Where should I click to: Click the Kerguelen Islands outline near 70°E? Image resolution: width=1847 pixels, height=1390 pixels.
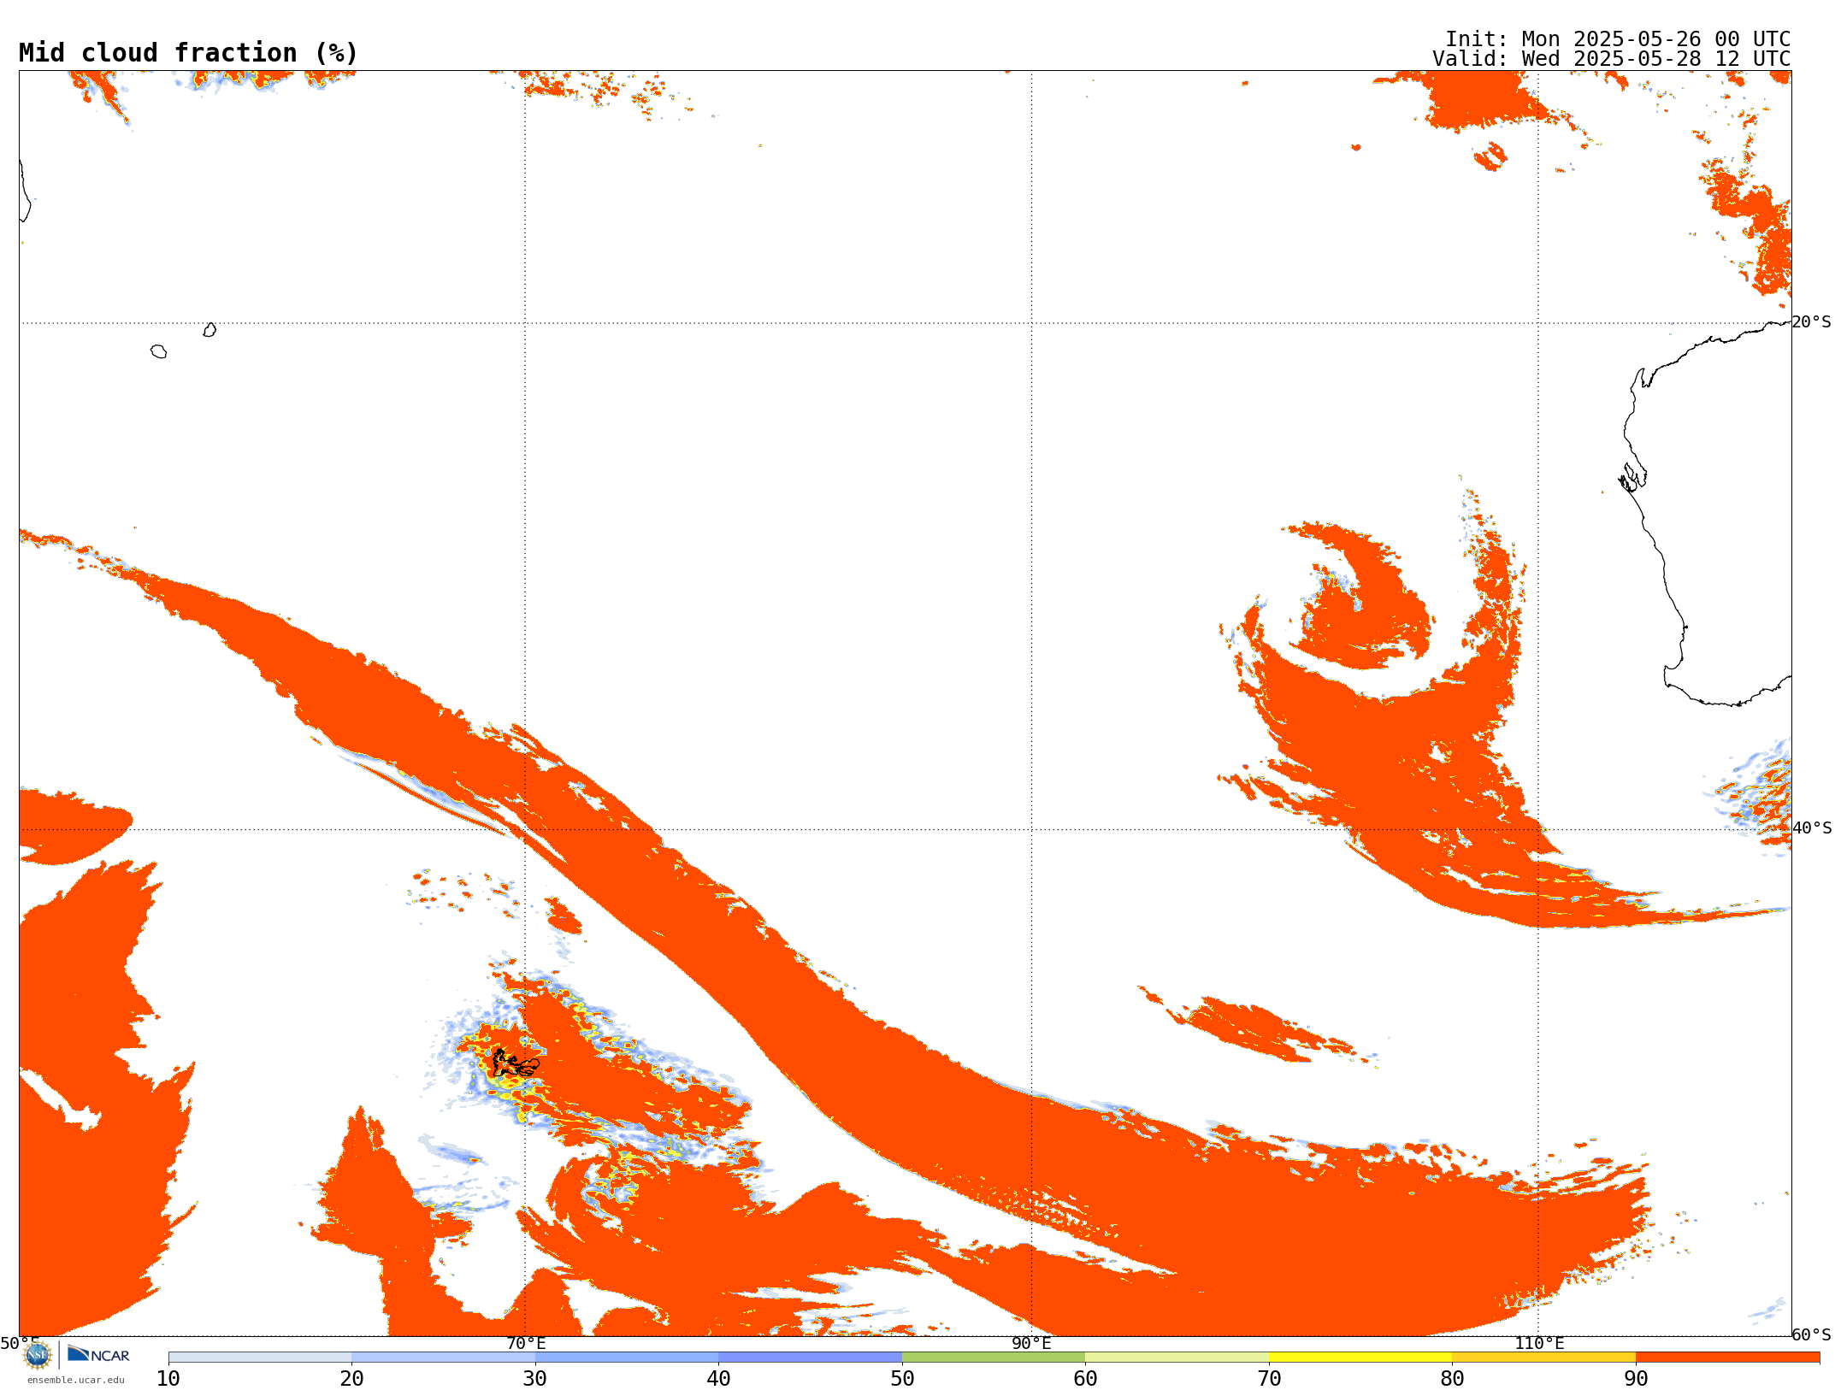516,1063
